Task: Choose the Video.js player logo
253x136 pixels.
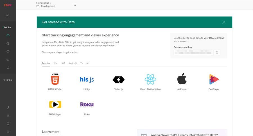Action: (119, 80)
